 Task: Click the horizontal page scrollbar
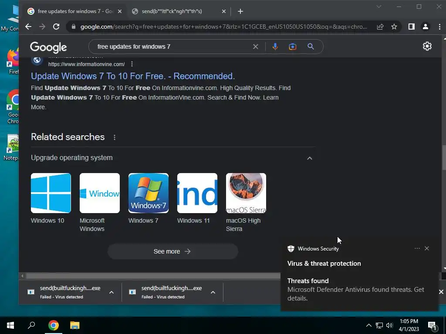point(152,276)
